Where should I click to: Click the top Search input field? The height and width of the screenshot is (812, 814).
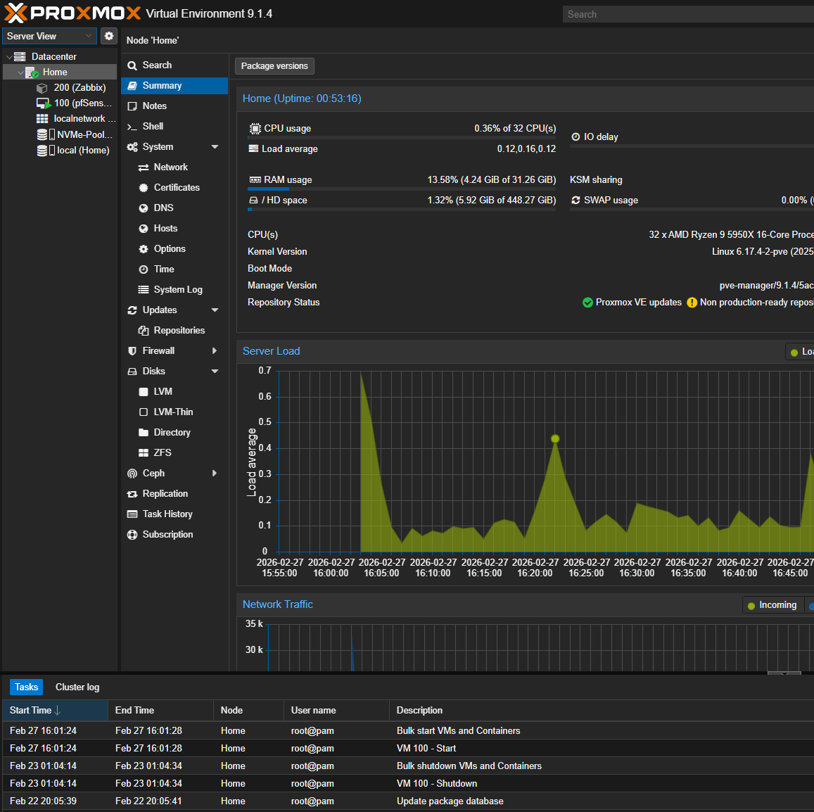[686, 14]
